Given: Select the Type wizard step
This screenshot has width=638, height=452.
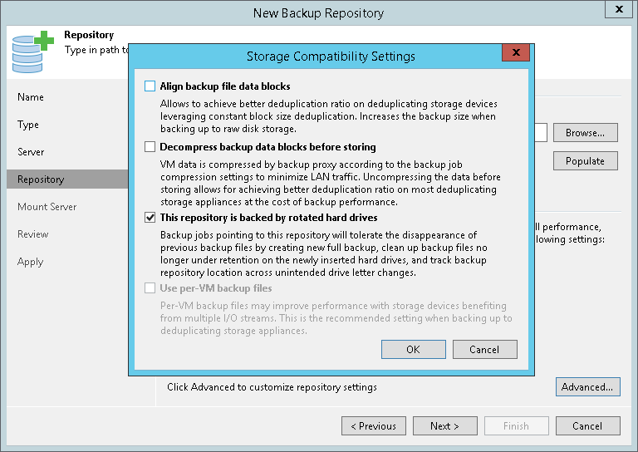Looking at the screenshot, I should [28, 125].
